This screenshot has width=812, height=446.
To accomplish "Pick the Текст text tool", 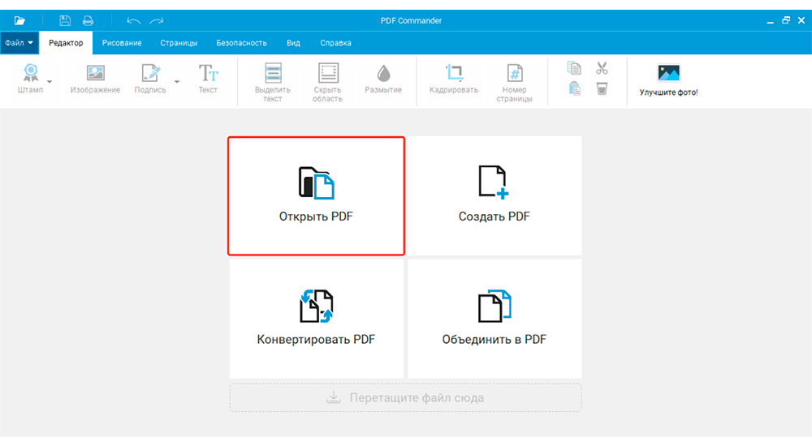I will point(208,79).
